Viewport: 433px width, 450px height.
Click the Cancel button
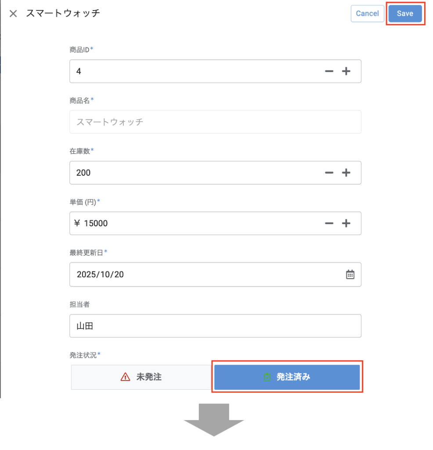tap(367, 14)
